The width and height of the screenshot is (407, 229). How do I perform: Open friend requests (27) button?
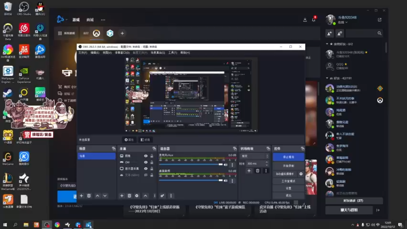(x=354, y=201)
